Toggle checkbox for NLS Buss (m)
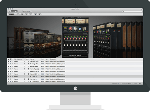 [x=11, y=79]
